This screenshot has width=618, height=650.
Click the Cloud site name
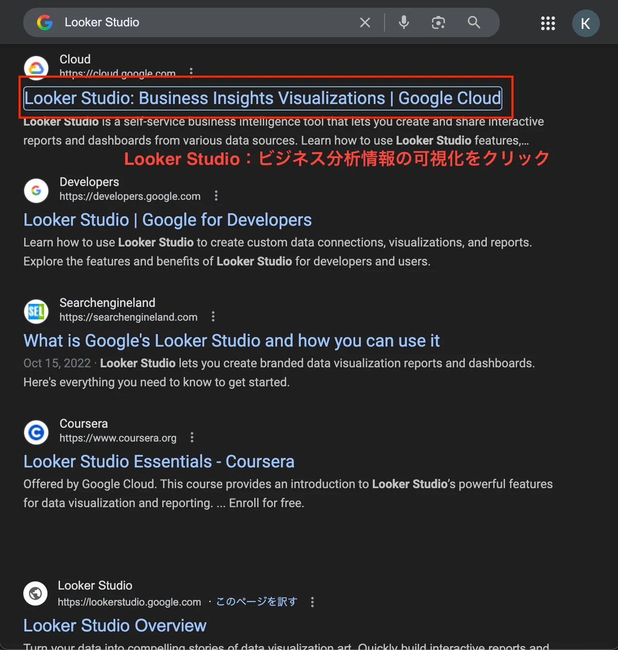75,59
